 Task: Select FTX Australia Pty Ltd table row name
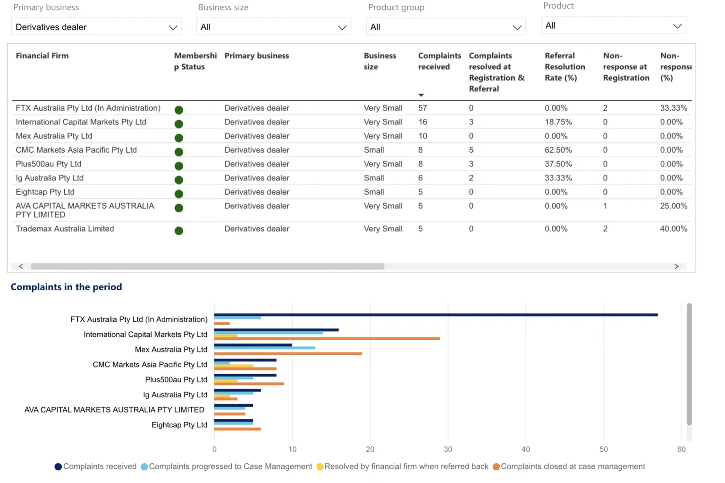[x=88, y=108]
